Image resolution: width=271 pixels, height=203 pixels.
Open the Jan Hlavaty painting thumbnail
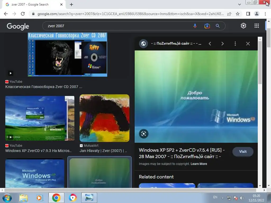point(104,118)
